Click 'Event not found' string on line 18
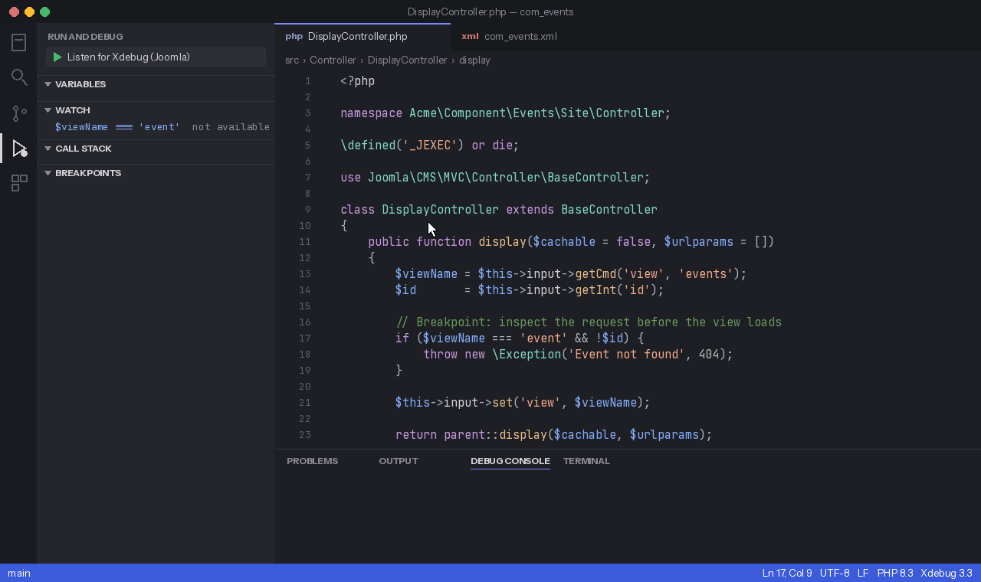Image resolution: width=981 pixels, height=582 pixels. click(626, 354)
